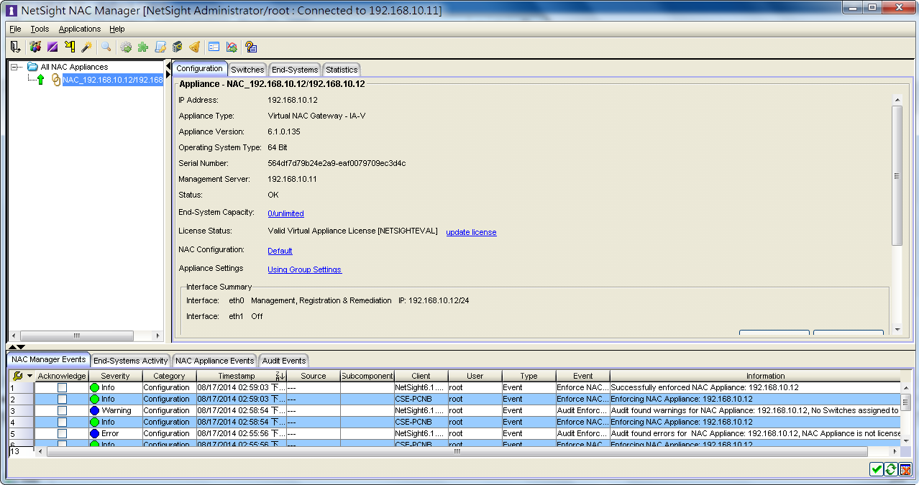Check Acknowledge box for the Error event

tap(62, 433)
